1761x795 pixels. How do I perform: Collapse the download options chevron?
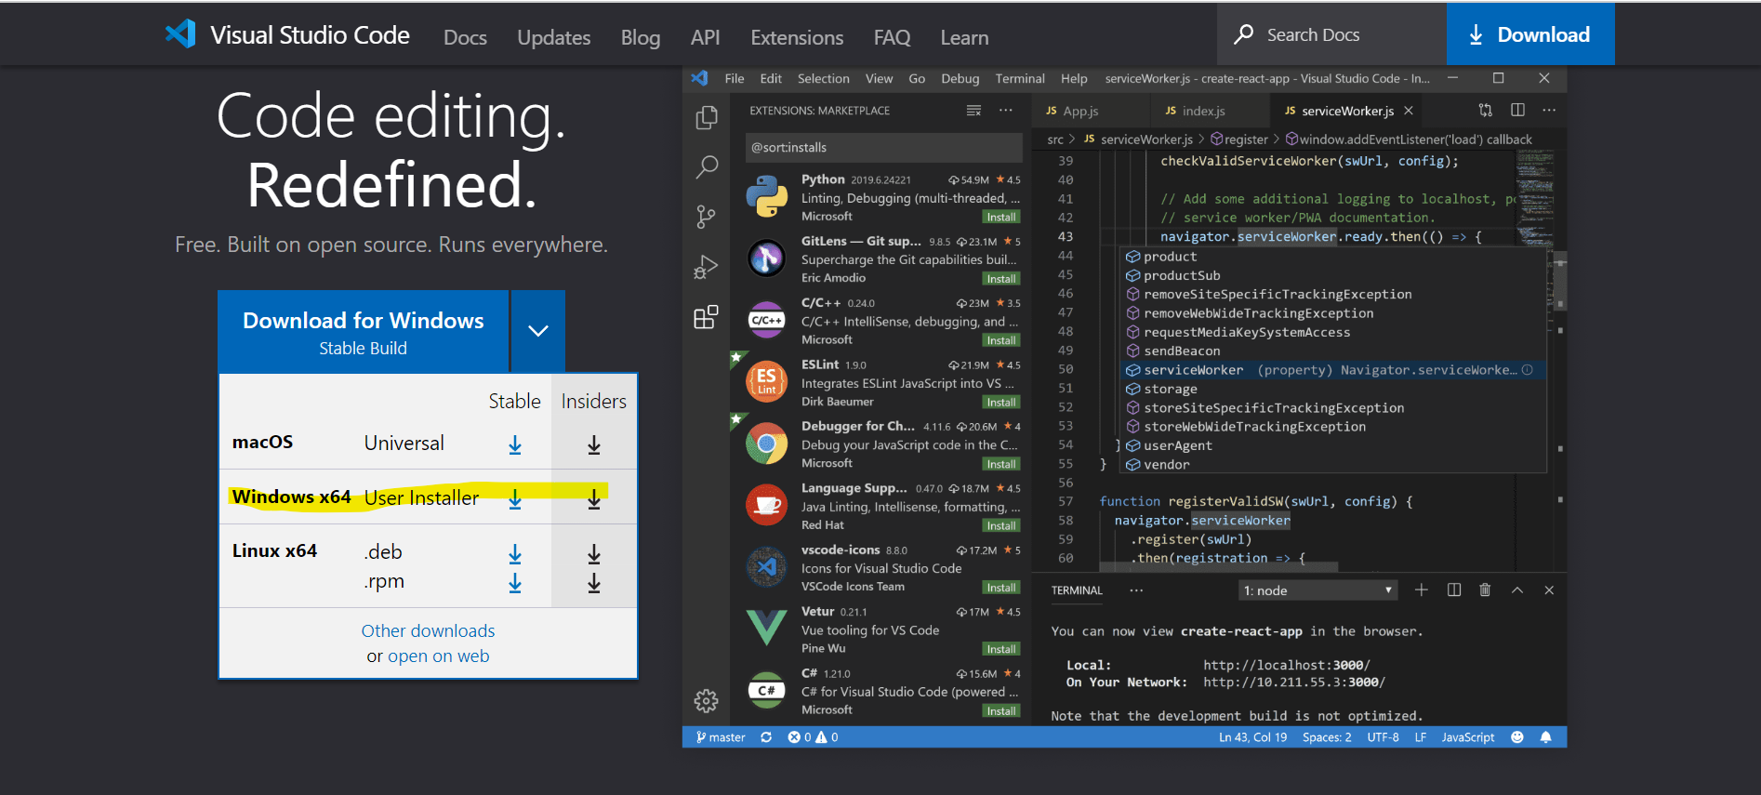click(x=538, y=331)
